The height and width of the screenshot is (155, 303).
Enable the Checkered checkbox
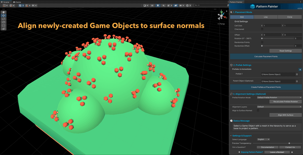[x=262, y=29]
